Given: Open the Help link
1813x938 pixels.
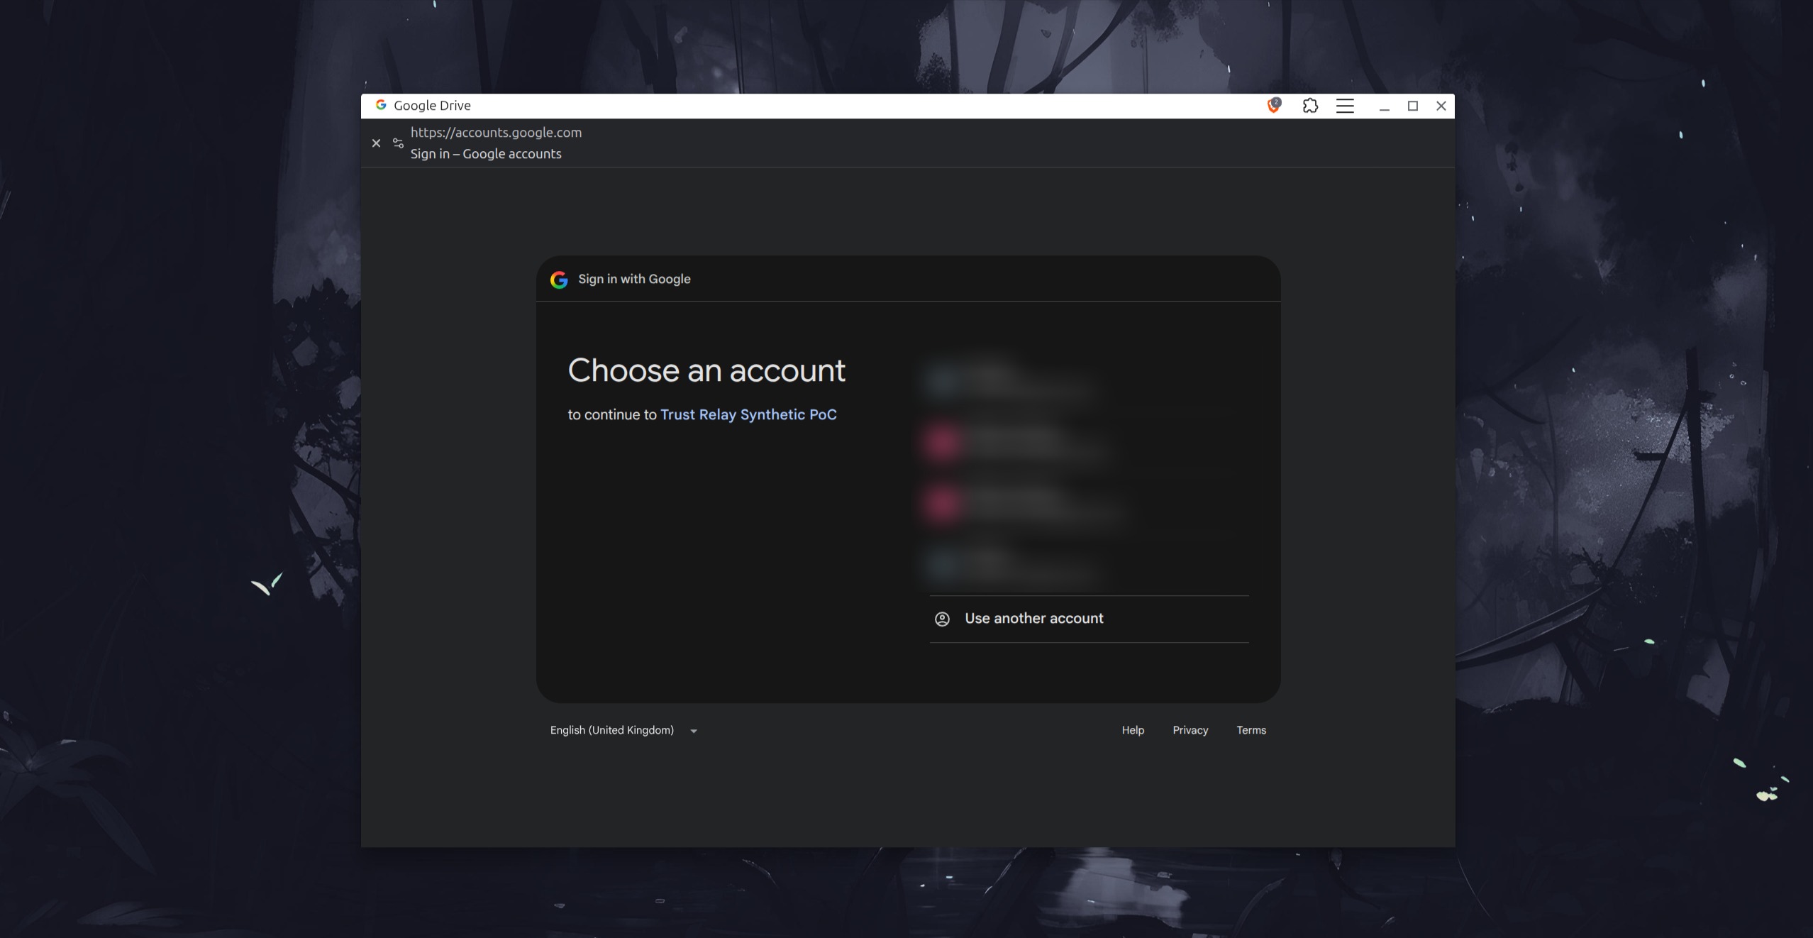Looking at the screenshot, I should tap(1133, 730).
